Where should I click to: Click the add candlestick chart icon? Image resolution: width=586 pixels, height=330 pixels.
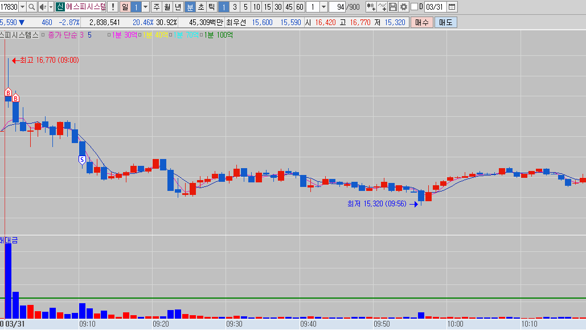click(371, 7)
